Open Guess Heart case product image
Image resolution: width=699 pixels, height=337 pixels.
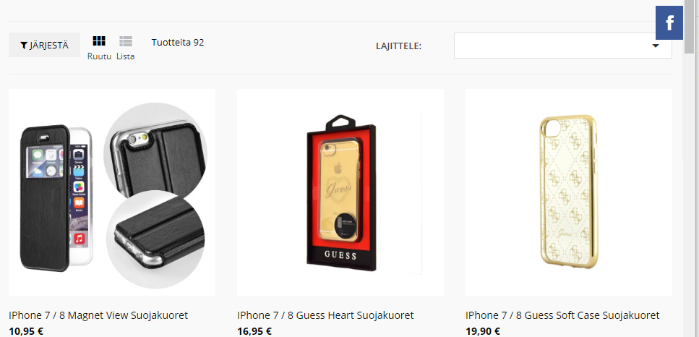[x=340, y=192]
